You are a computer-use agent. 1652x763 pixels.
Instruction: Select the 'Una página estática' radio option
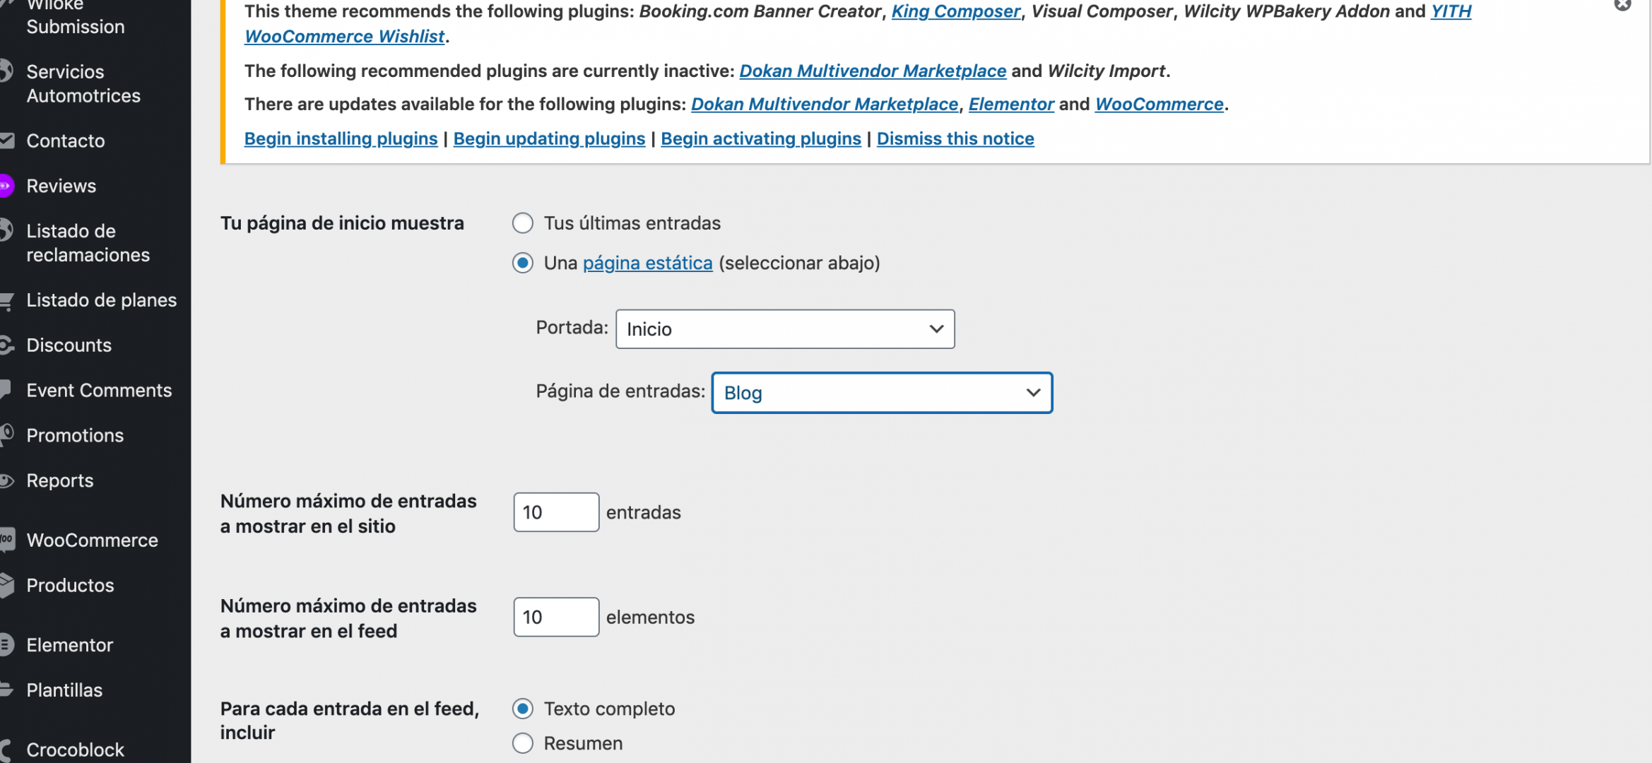[x=522, y=263]
